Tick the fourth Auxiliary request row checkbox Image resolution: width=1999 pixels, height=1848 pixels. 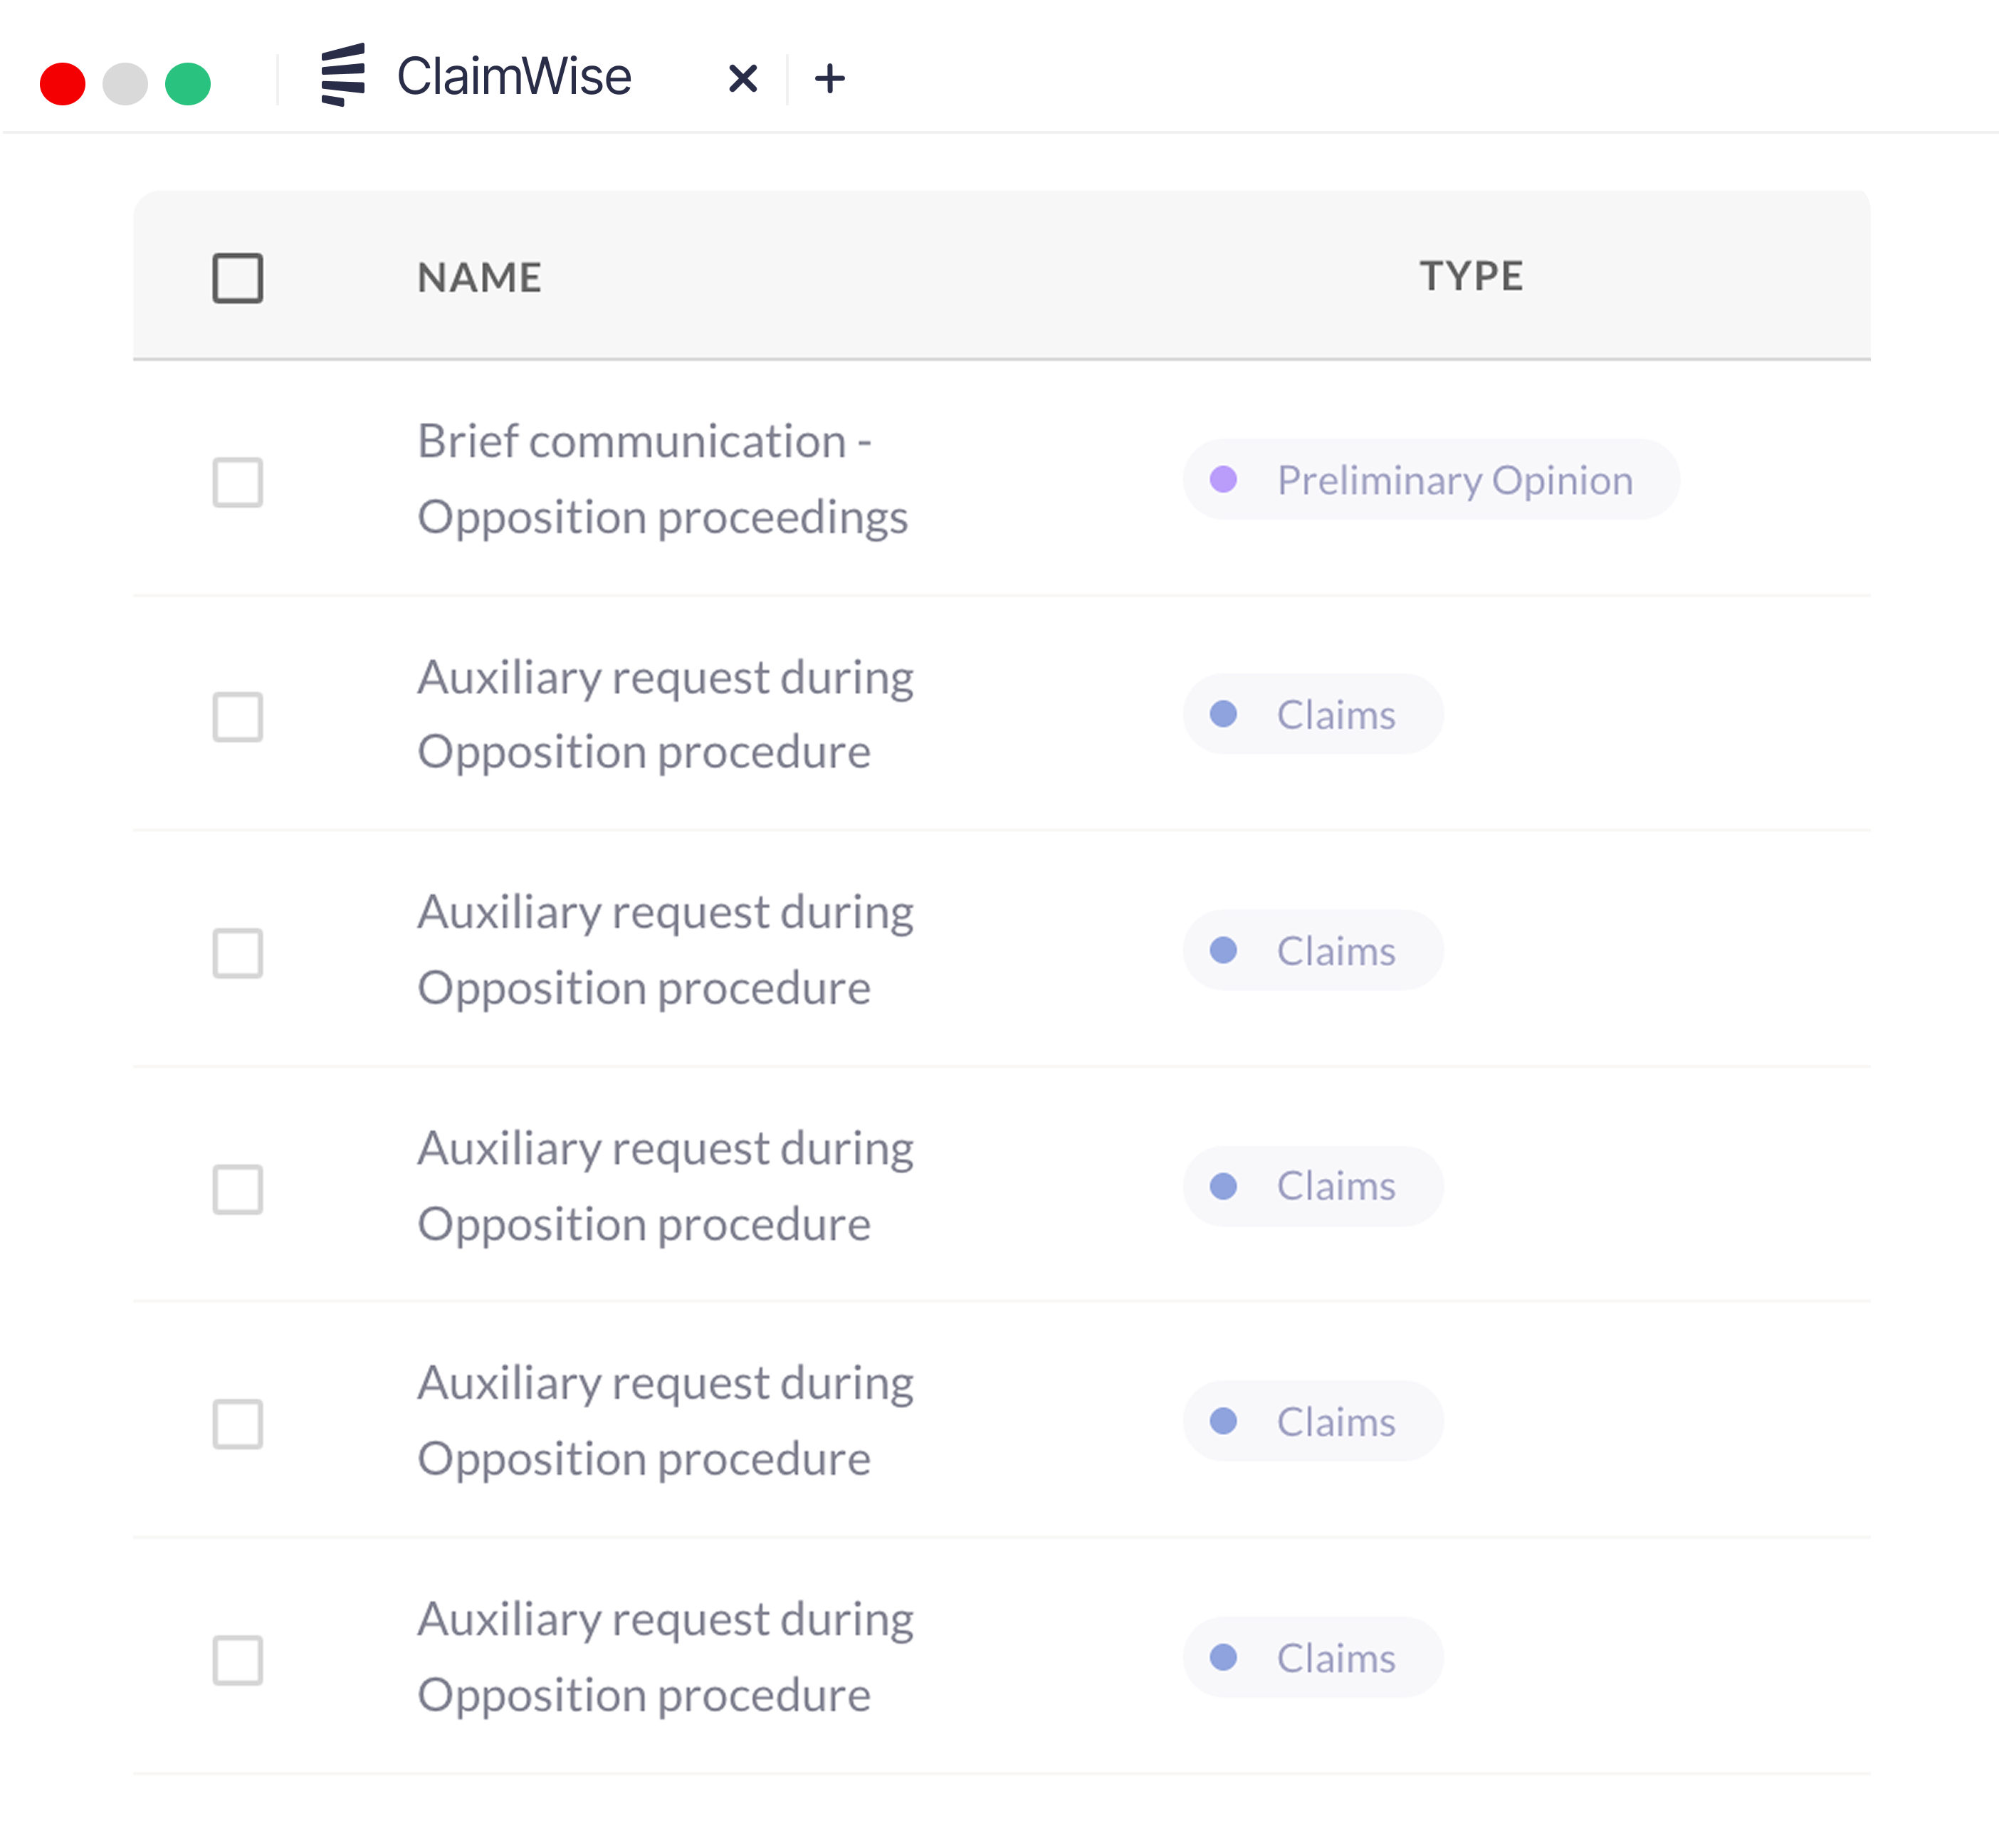tap(238, 1423)
